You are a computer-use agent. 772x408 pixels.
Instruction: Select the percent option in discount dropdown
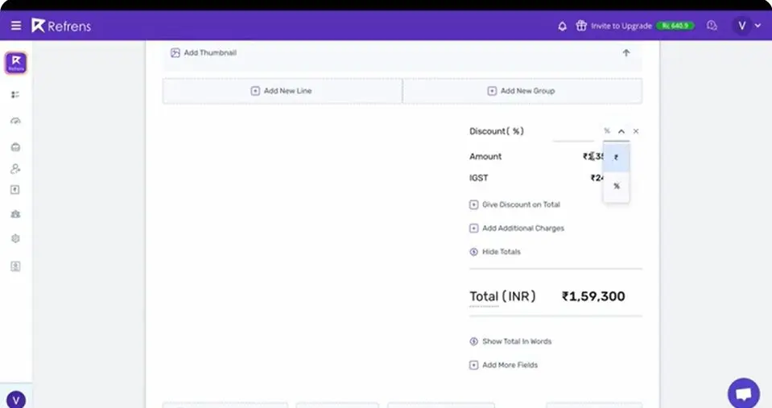tap(616, 186)
